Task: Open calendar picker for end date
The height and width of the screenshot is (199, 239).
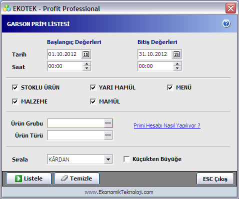Action: tap(176, 54)
